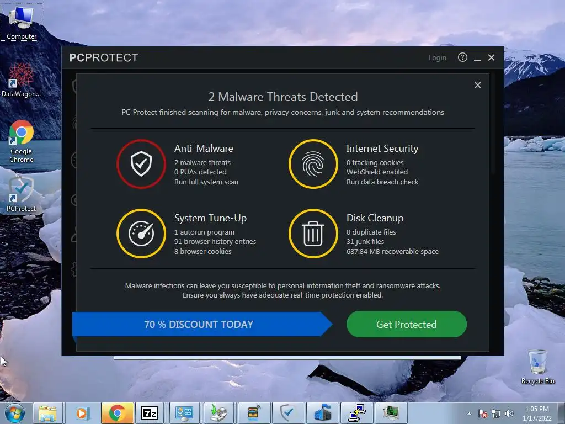Open the Computer desktop icon
Image resolution: width=565 pixels, height=424 pixels.
(x=22, y=22)
